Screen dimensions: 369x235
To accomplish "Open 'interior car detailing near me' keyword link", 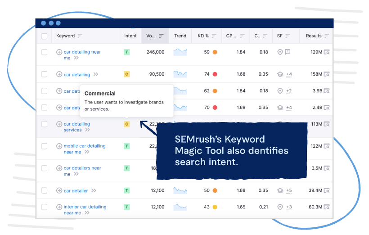I will click(85, 210).
